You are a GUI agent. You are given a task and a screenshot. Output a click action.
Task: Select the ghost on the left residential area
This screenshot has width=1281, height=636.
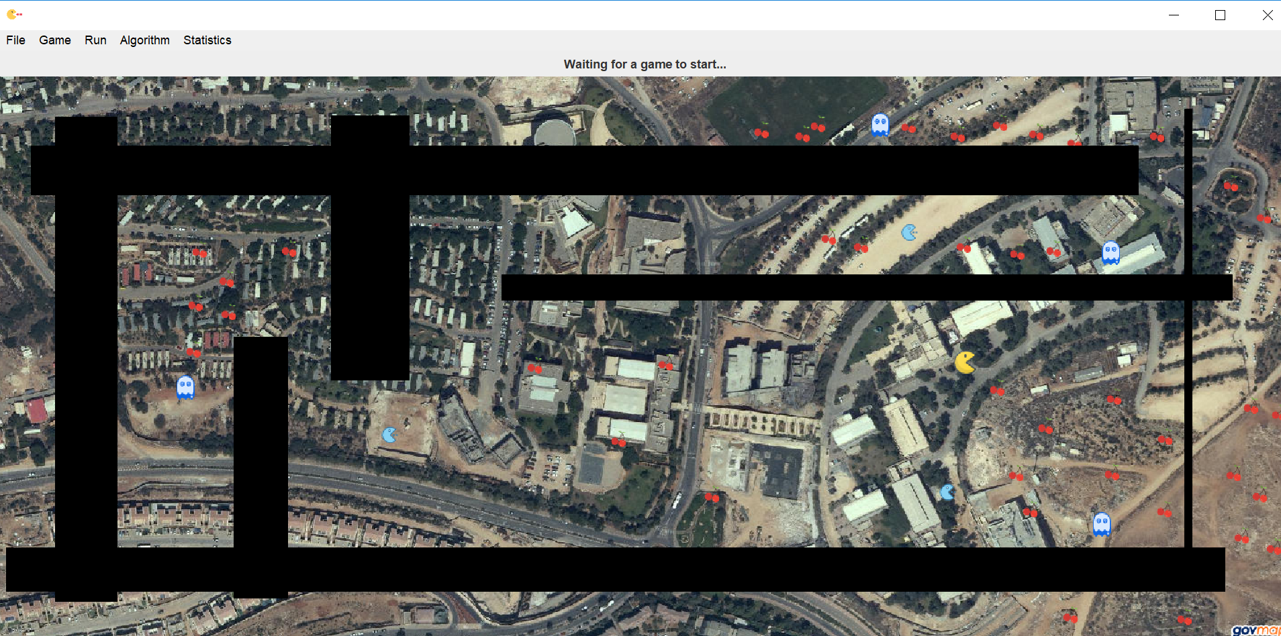coord(185,388)
